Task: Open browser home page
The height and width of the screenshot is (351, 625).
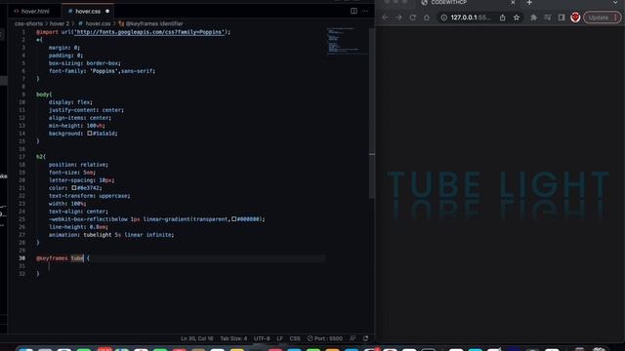Action: click(x=427, y=18)
